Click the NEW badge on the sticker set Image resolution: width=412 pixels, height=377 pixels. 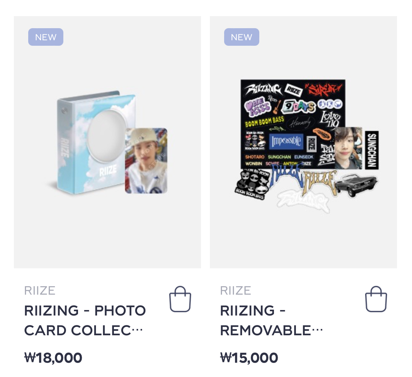click(x=241, y=37)
